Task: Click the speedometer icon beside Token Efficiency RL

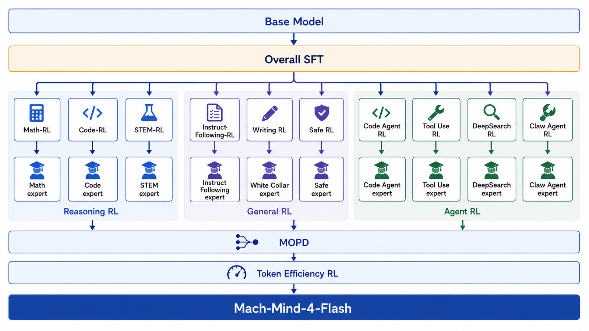Action: coord(237,273)
